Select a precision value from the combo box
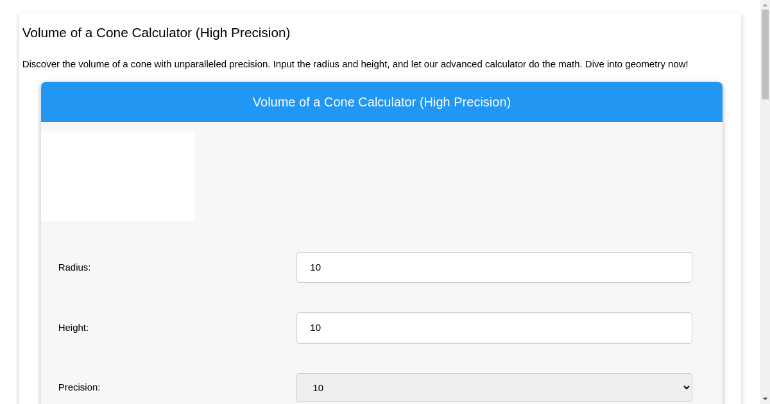This screenshot has width=770, height=404. click(494, 387)
